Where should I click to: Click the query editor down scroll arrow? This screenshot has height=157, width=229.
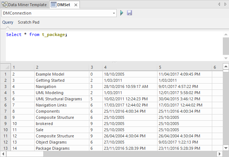(226, 58)
